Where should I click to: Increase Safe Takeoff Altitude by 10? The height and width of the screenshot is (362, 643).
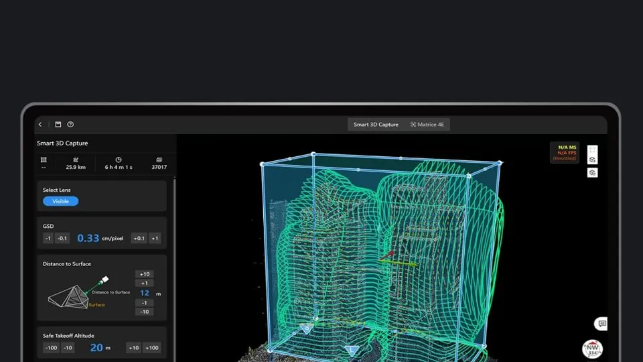pos(134,348)
